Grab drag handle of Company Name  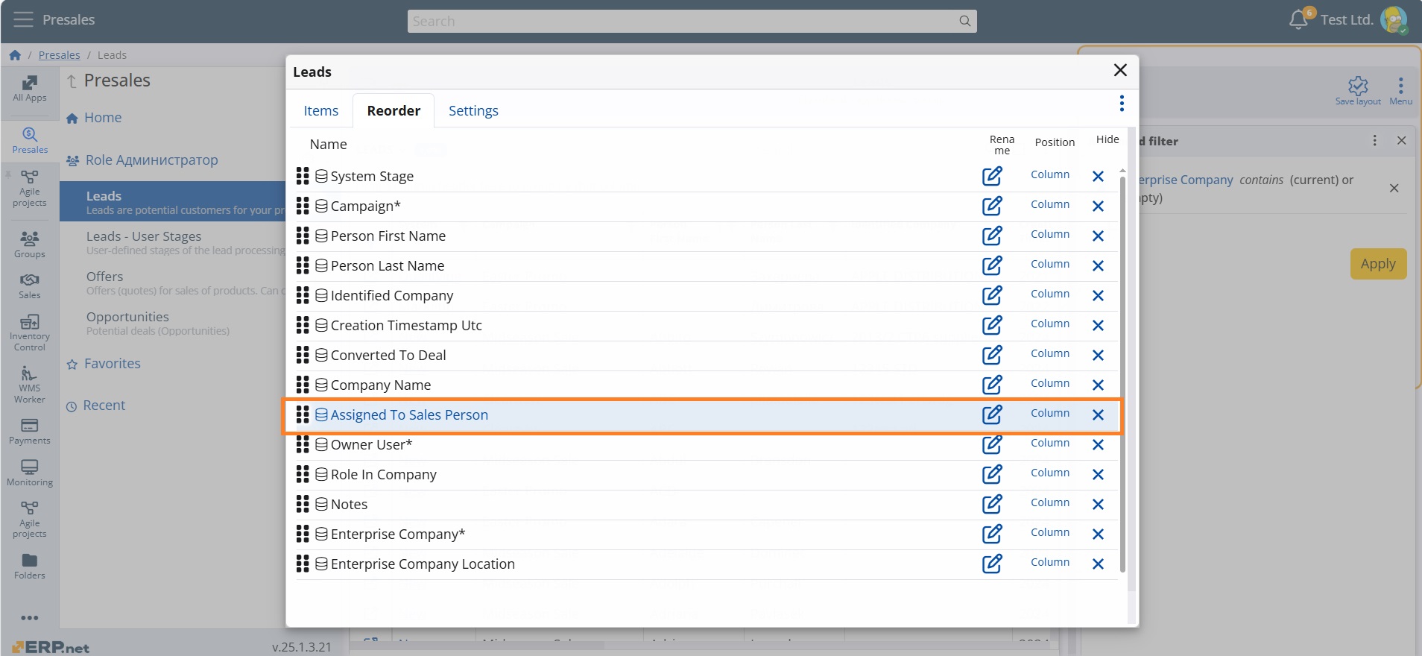pyautogui.click(x=303, y=385)
